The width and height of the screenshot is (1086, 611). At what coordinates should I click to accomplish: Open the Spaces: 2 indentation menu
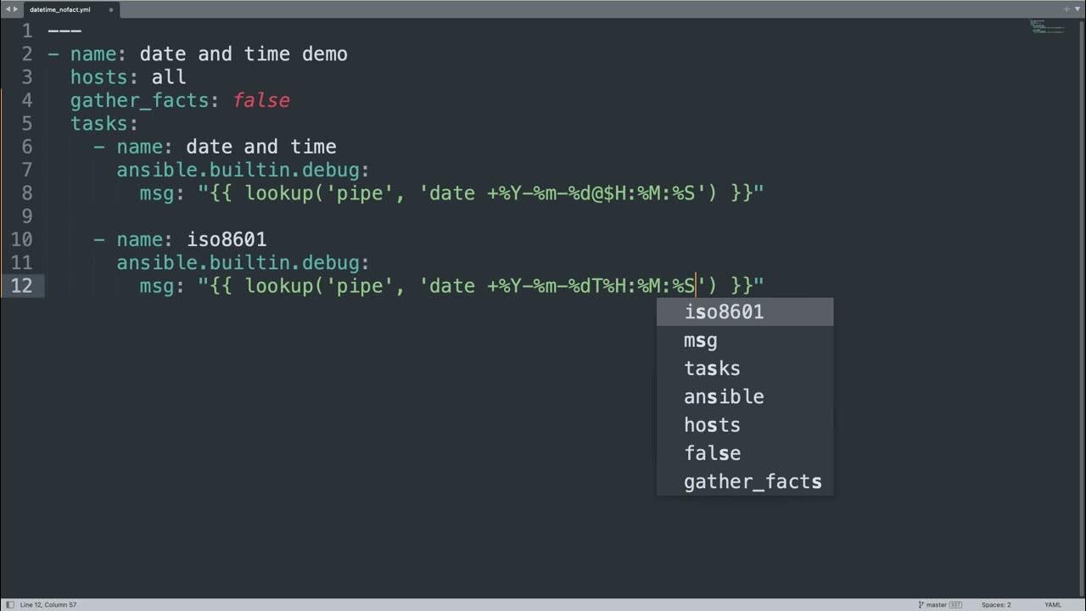(996, 604)
